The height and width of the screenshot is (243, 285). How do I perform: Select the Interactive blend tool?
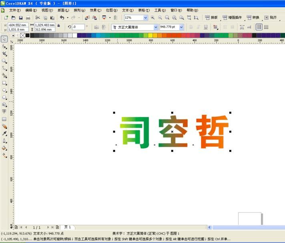[x=4, y=126]
